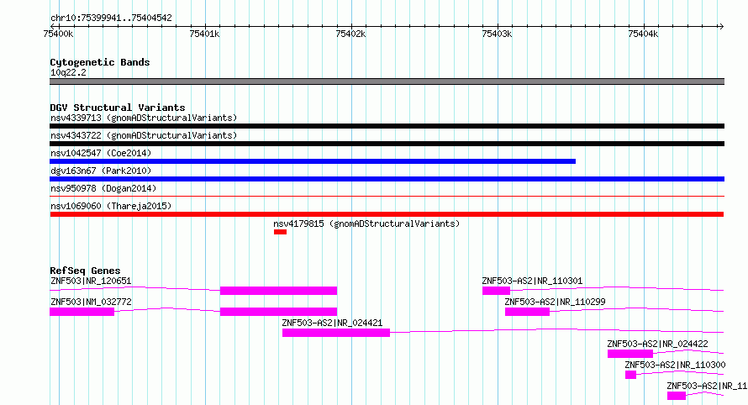This screenshot has height=405, width=748.
Task: Click the nsv4179815 (gnomADStructuralVariants) label
Action: point(366,224)
